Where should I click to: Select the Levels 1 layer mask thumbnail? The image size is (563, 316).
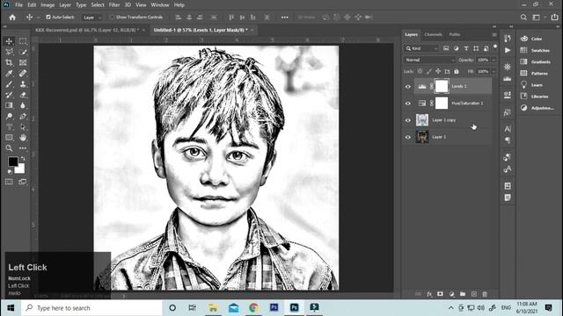click(442, 86)
